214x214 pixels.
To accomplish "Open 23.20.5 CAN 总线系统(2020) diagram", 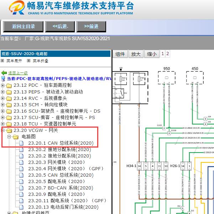I will [61, 175].
